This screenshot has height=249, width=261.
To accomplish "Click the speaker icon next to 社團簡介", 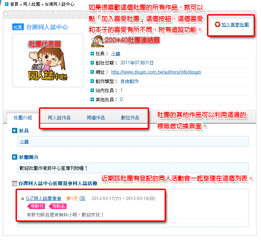I will 14,157.
